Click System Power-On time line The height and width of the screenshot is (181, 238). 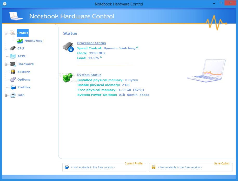(x=113, y=95)
